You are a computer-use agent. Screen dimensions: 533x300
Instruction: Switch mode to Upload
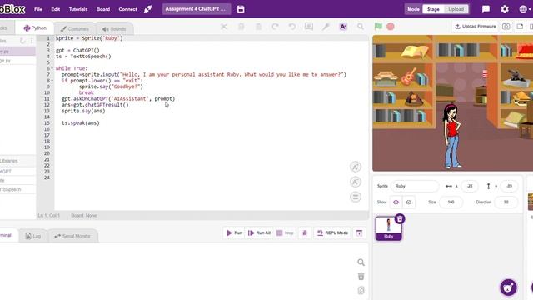(456, 9)
